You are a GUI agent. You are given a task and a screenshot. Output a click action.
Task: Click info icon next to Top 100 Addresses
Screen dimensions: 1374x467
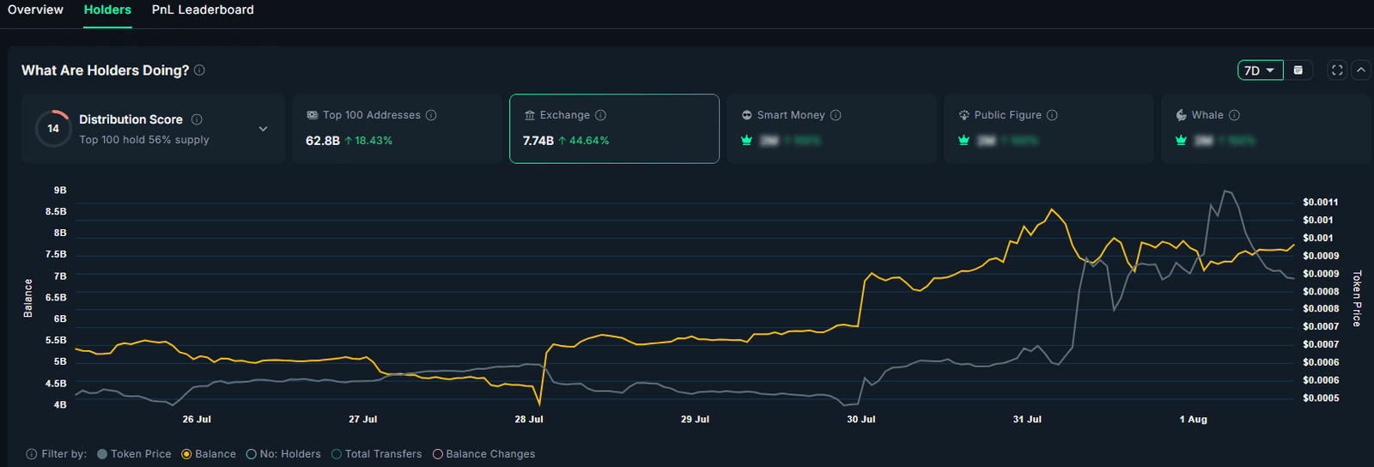click(431, 115)
